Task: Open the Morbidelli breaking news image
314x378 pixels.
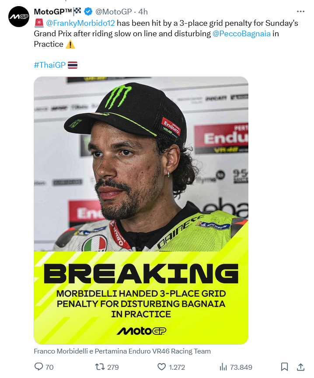Action: click(141, 210)
